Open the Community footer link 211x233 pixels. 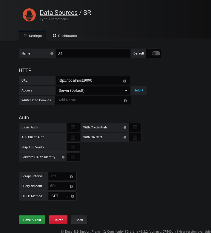pyautogui.click(x=113, y=232)
